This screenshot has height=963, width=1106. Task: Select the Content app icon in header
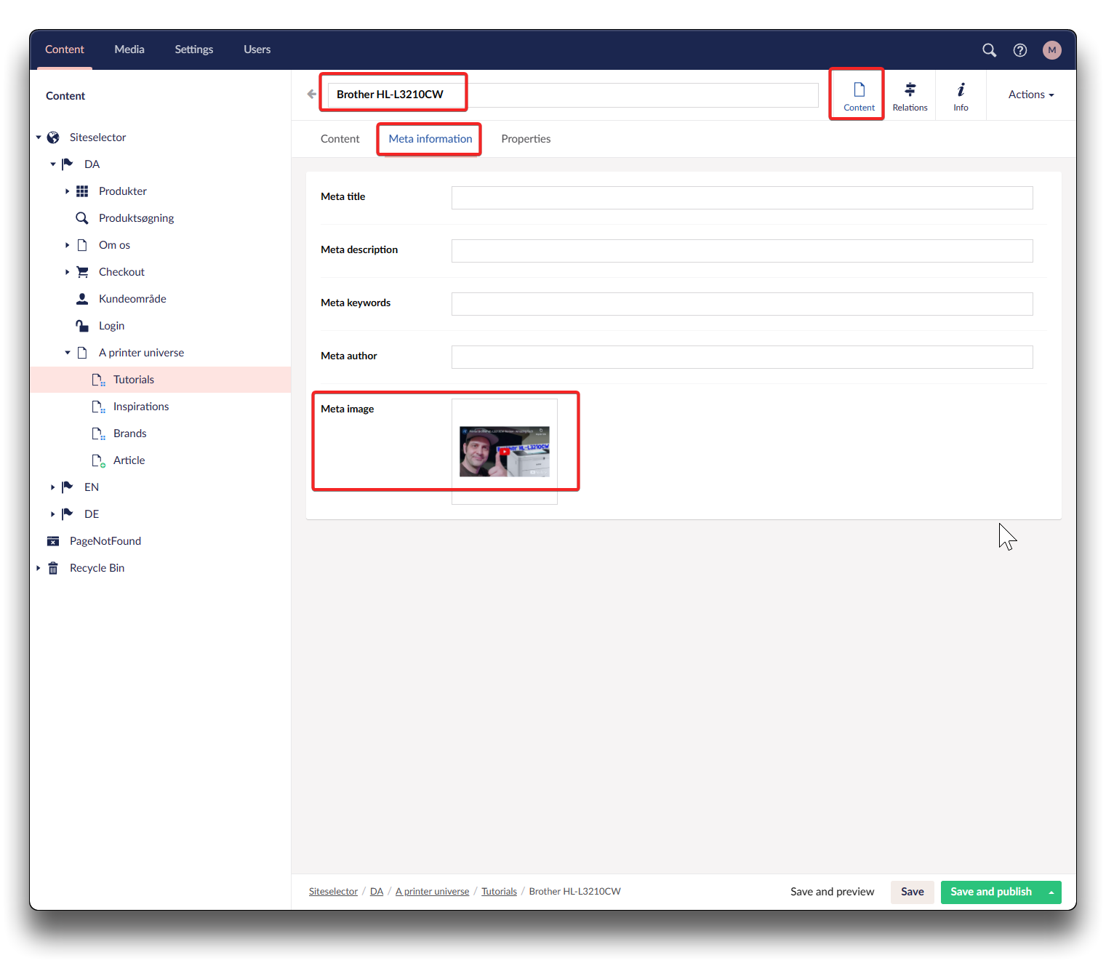tap(859, 96)
